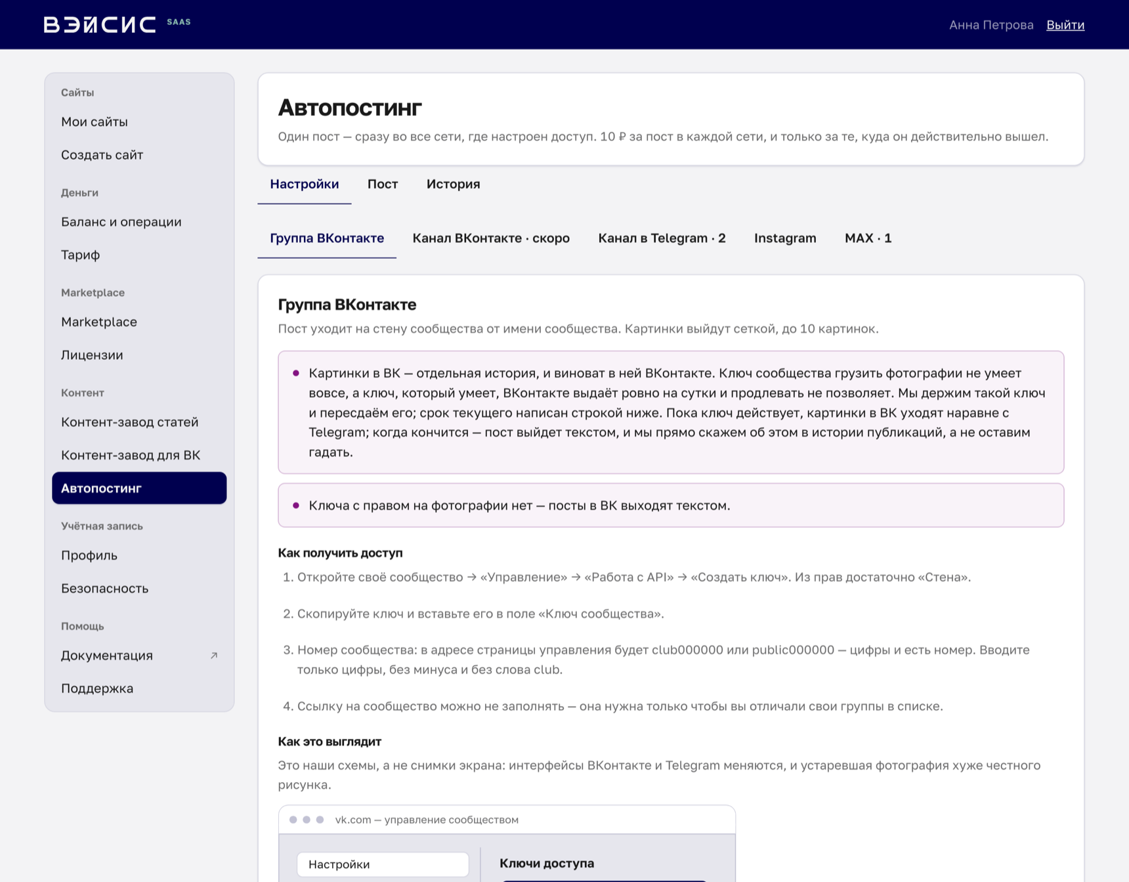Click step 4 Ссылку на сообщество instruction
This screenshot has width=1129, height=882.
(x=620, y=706)
